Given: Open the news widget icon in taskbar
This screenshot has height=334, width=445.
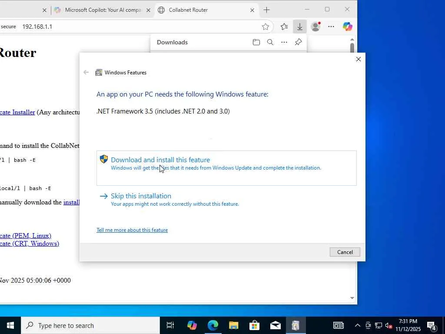Looking at the screenshot, I should coord(338,325).
